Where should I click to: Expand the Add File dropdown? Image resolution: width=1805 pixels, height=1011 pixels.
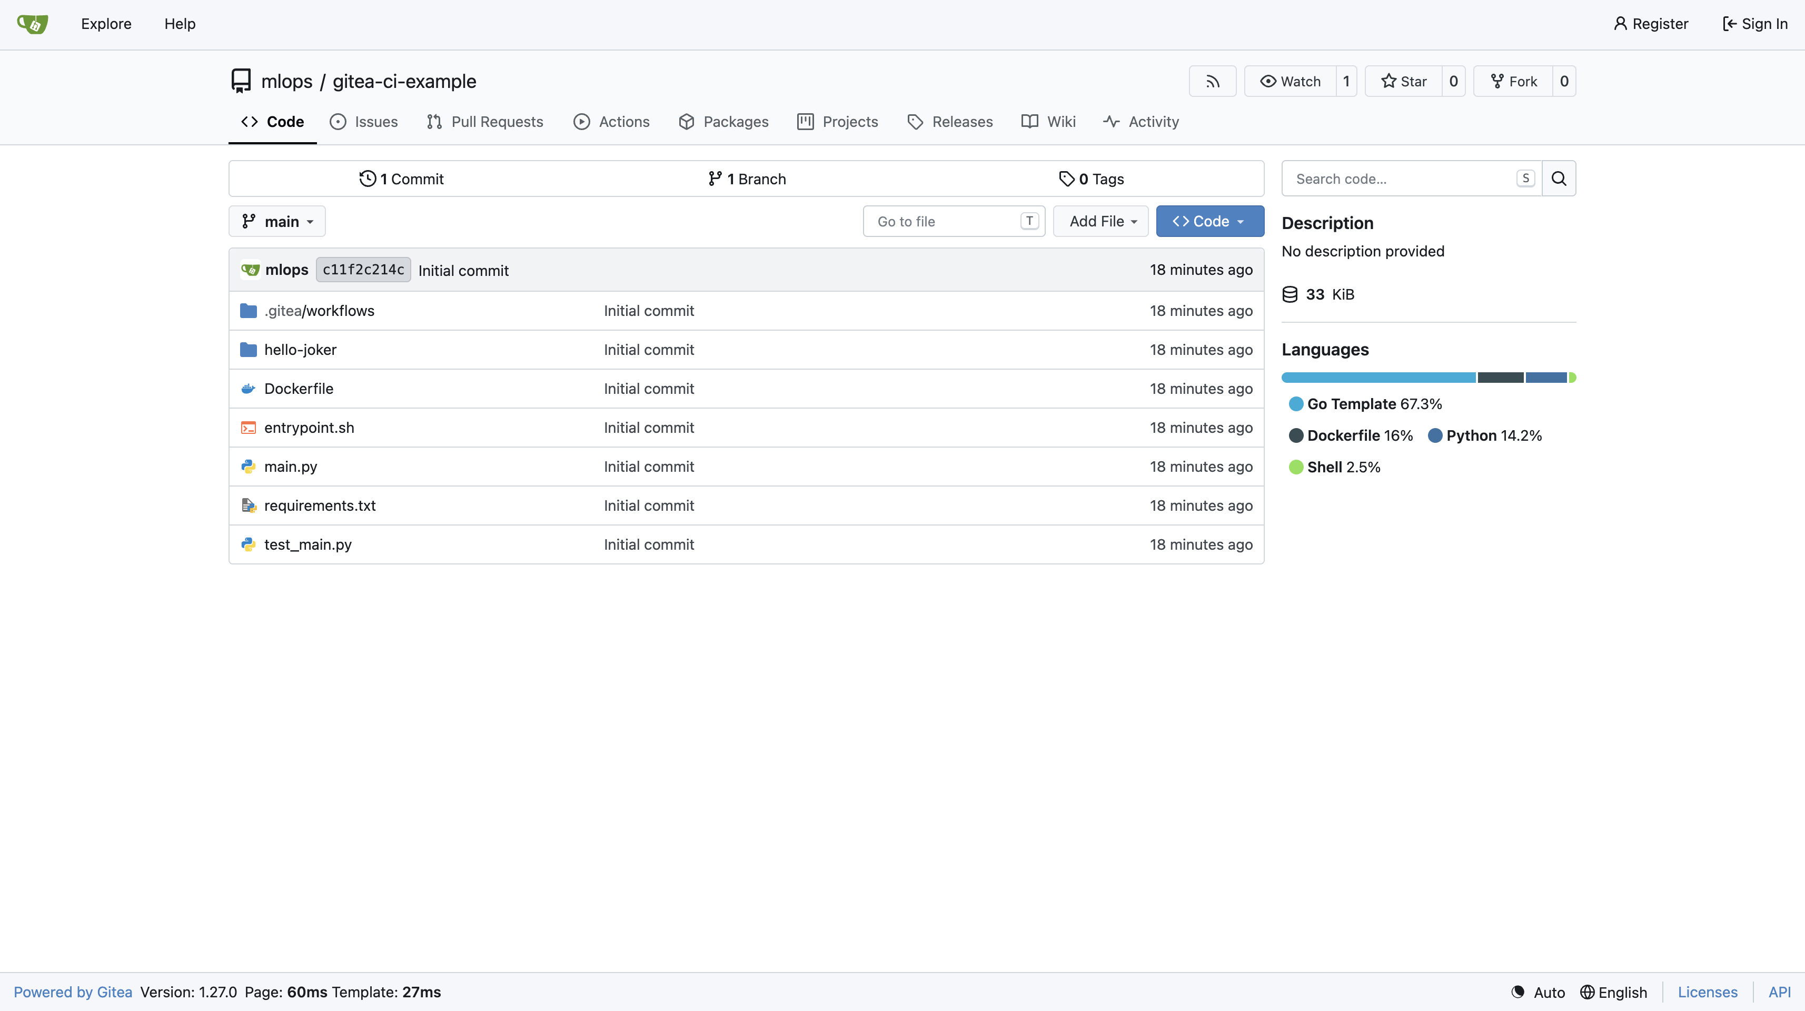click(1101, 221)
